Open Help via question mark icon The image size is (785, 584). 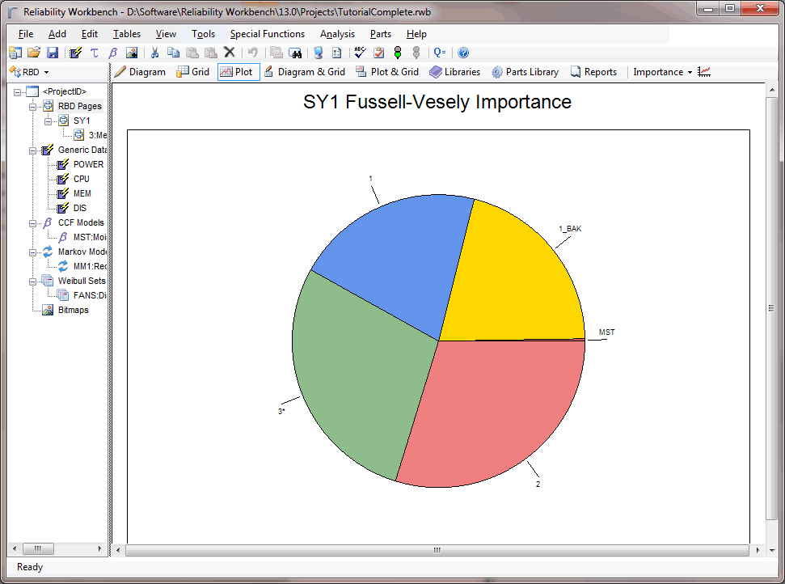click(x=463, y=53)
